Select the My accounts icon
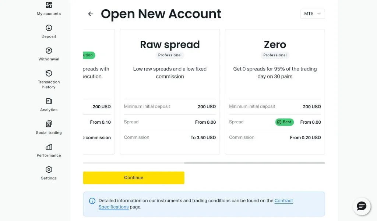Screen dimensions: 377x221 pyautogui.click(x=48, y=6)
